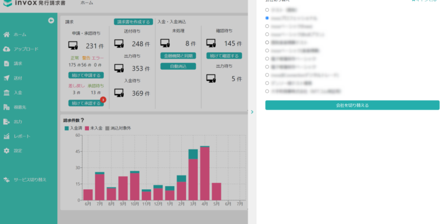448x224 pixels.
Task: Click monitor icon beside 8 件
Action: 165,44
